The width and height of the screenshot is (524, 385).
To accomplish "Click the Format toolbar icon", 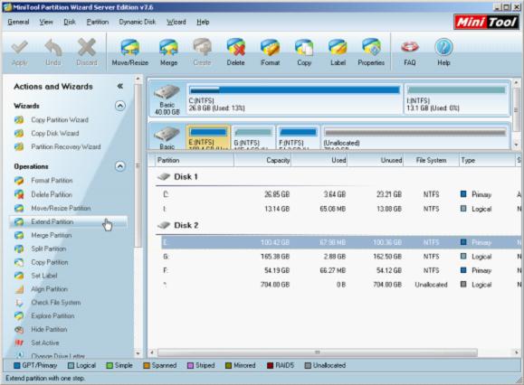I will click(x=270, y=52).
